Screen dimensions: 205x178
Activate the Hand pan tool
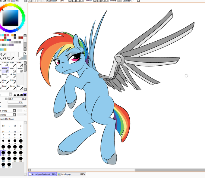click(8, 58)
